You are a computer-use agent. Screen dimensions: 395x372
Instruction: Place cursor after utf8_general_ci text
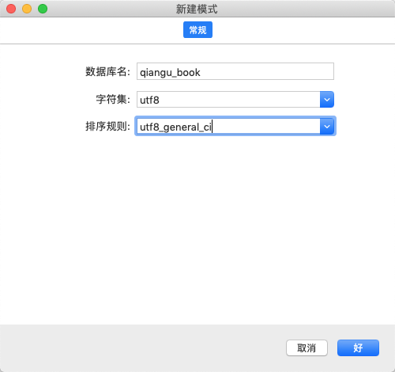pyautogui.click(x=212, y=127)
